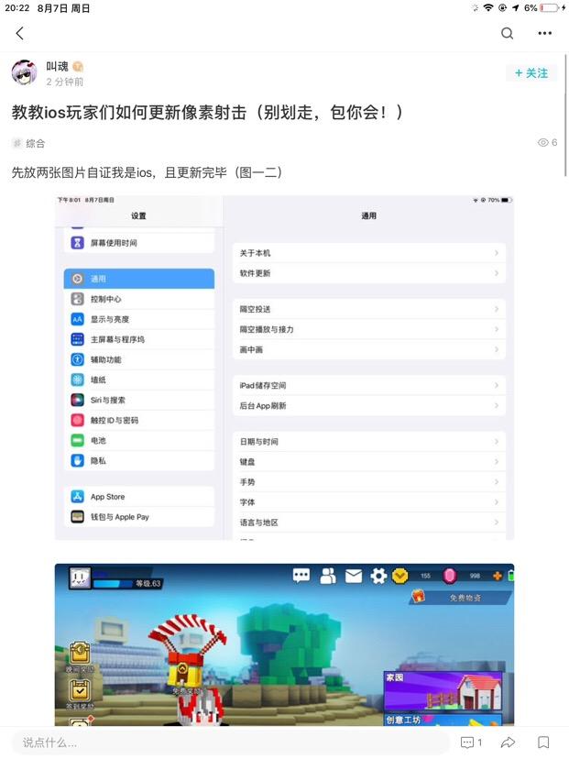
Task: Expand the 日期与时间 row chevron
Action: pyautogui.click(x=497, y=442)
